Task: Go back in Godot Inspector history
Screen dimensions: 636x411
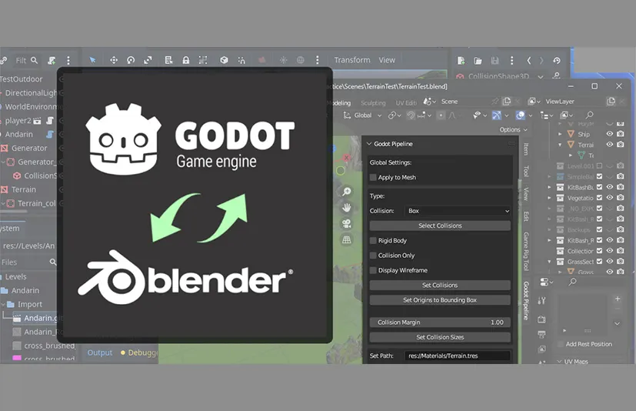Action: click(529, 61)
